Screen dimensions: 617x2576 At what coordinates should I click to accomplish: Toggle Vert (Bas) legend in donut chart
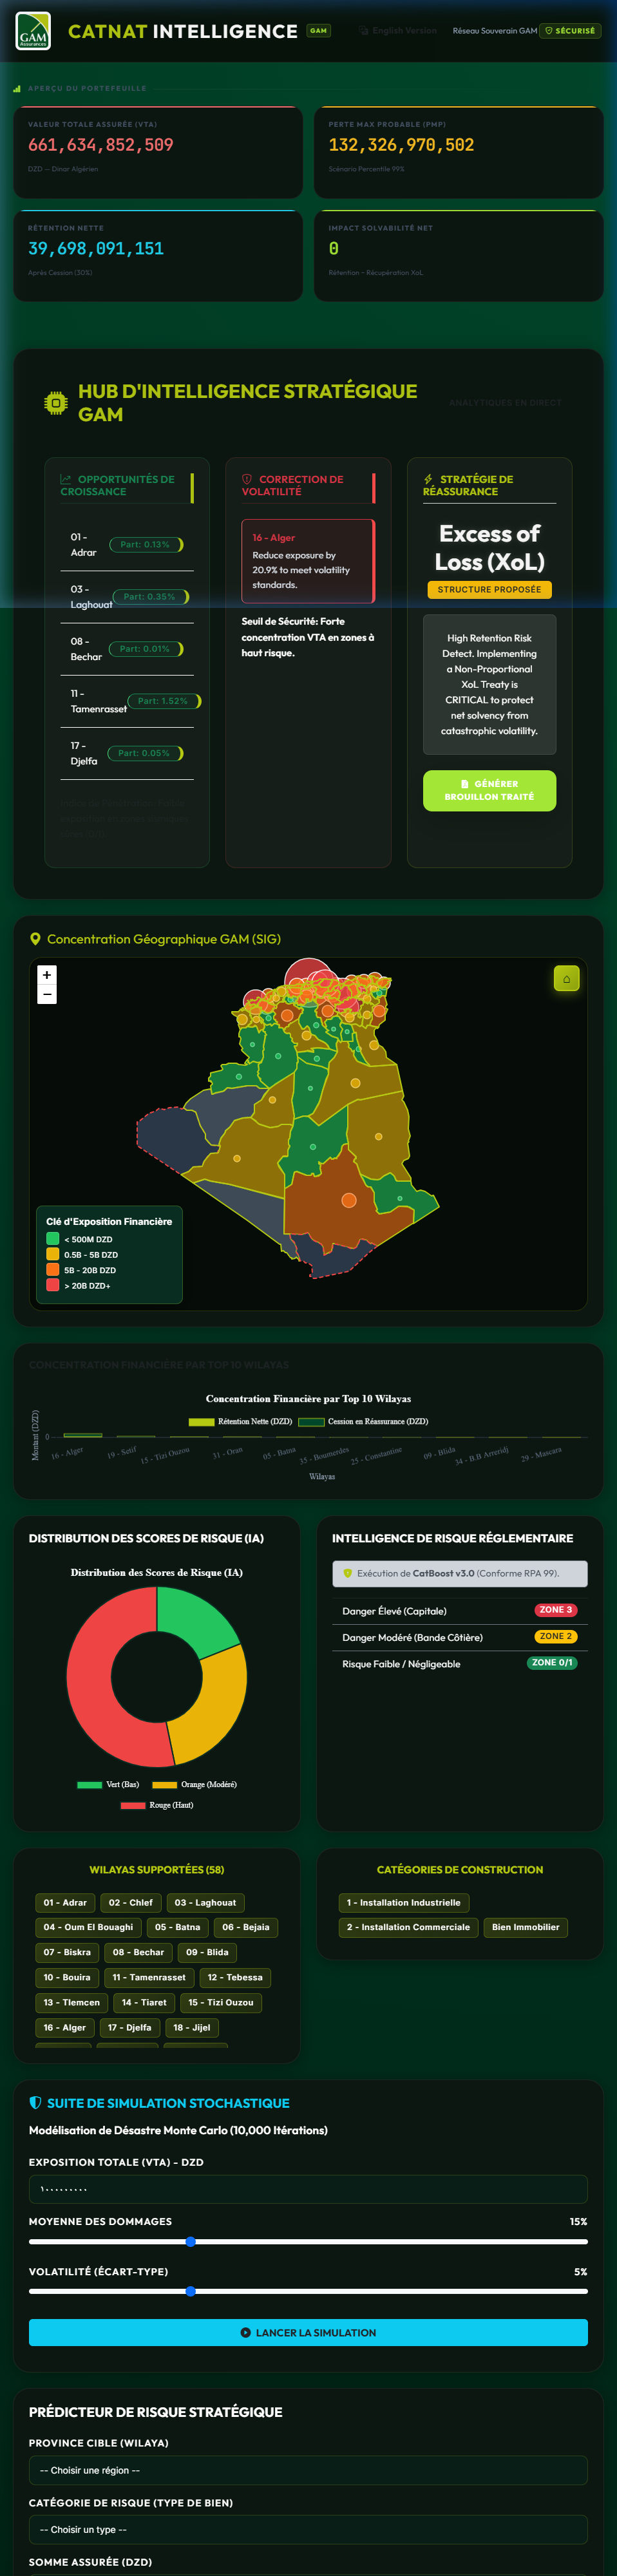click(x=108, y=1784)
